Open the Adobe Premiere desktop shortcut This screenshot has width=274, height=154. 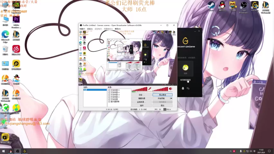pyautogui.click(x=16, y=22)
